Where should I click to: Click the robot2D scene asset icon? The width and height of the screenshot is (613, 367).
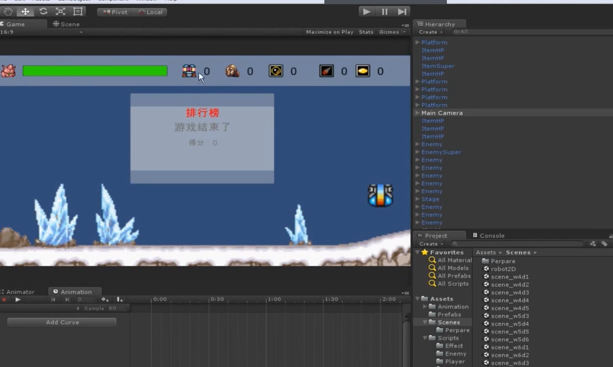pos(486,269)
